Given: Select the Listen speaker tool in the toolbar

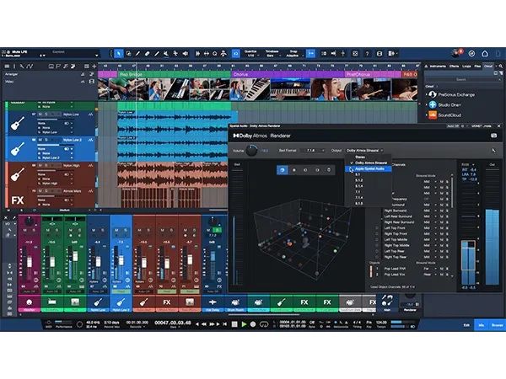Looking at the screenshot, I should click(186, 54).
